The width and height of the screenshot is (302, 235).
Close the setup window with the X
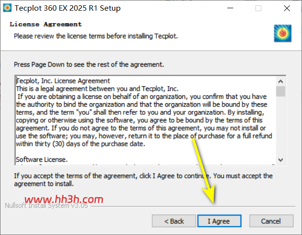pos(287,8)
